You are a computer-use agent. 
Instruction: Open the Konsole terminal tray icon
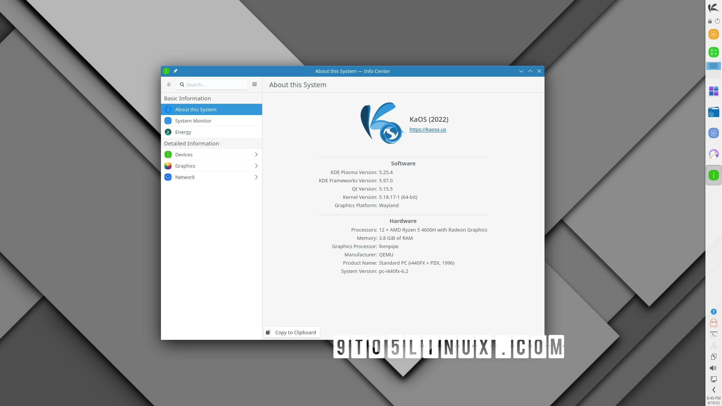point(713,334)
